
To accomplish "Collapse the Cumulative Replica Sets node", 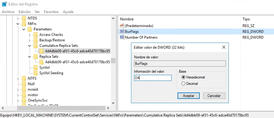I will [30, 46].
